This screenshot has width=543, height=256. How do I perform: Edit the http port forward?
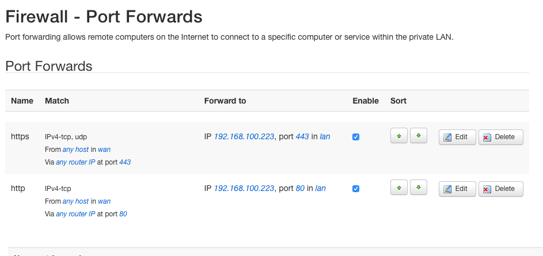tap(457, 189)
